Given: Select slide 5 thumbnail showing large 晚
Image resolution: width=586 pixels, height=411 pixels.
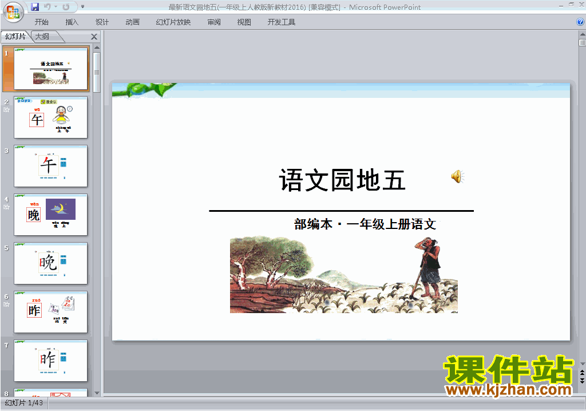Looking at the screenshot, I should (x=50, y=263).
